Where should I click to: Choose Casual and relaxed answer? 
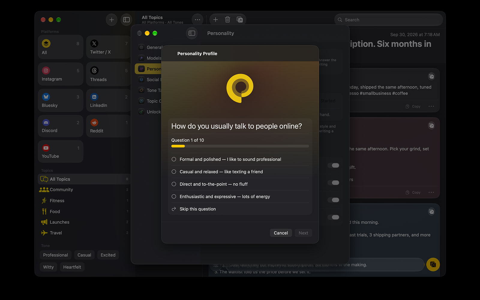240,172
